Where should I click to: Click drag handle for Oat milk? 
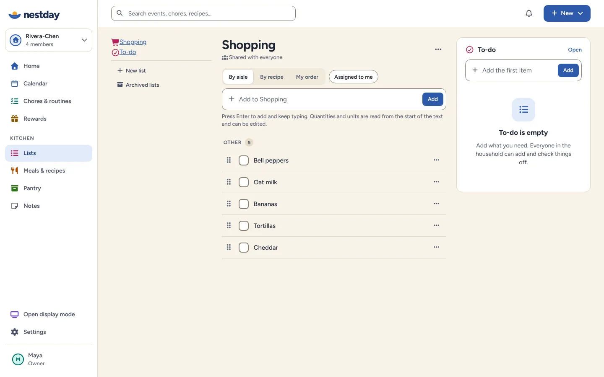pyautogui.click(x=229, y=182)
